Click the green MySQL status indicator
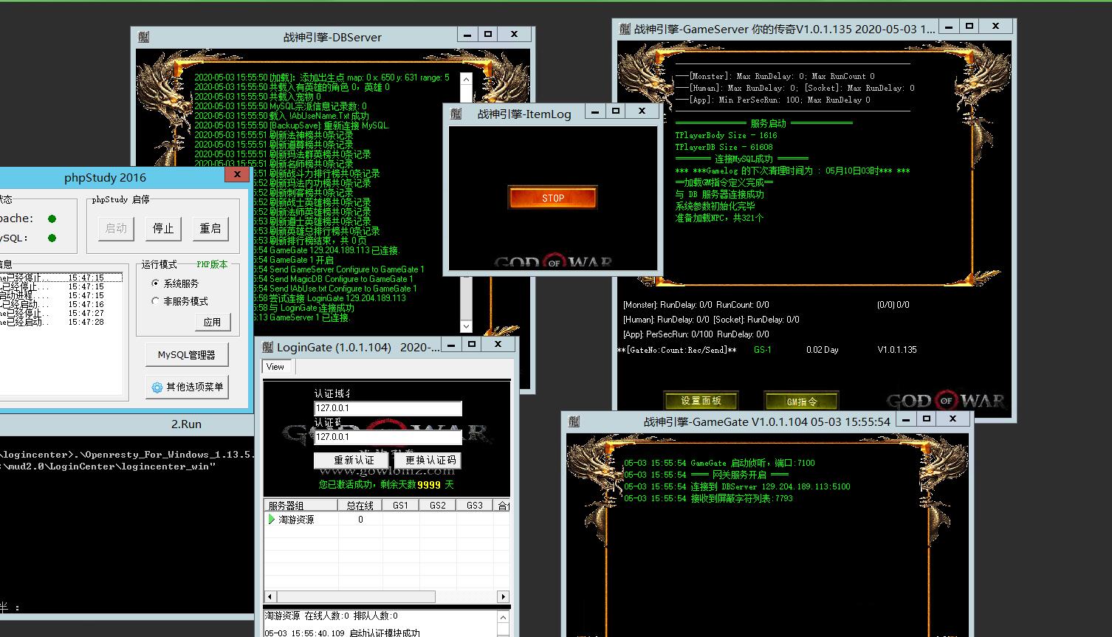This screenshot has height=637, width=1112. point(52,238)
